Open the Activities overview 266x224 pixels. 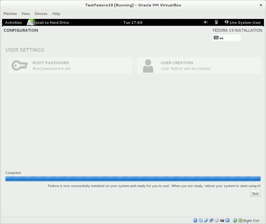tap(14, 23)
